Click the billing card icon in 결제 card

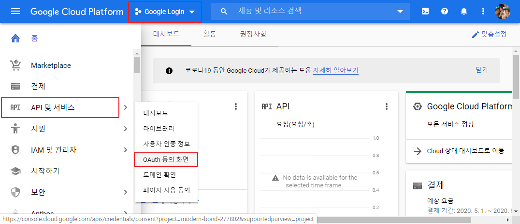tap(418, 185)
